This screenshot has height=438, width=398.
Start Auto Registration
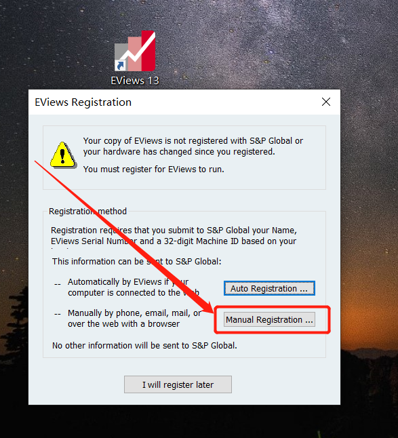[269, 288]
